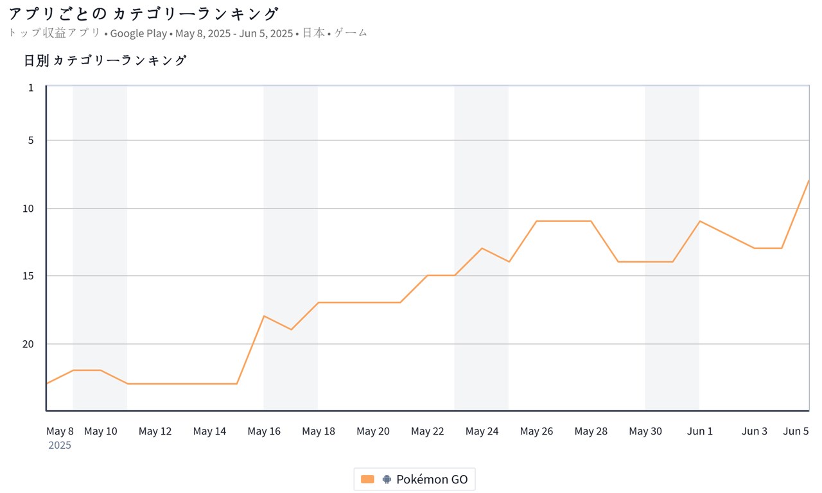Select the May 28 axis label
Screen dimensions: 822x493
click(591, 431)
